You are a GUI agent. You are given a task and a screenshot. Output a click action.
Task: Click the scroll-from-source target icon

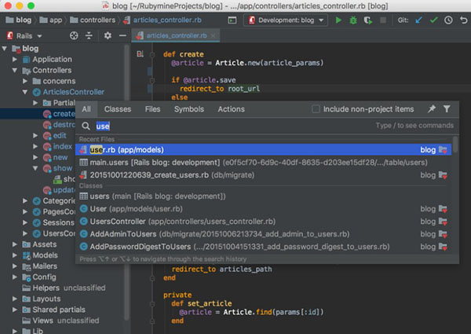point(74,36)
